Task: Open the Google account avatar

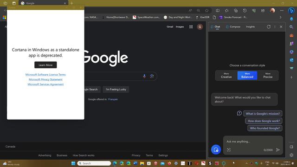Action: tap(200, 27)
